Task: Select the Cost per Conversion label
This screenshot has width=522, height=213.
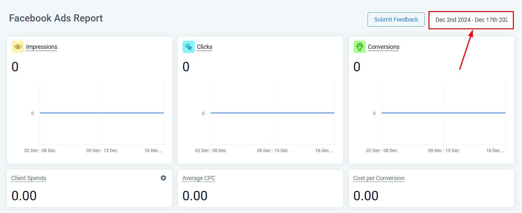Action: [x=379, y=178]
